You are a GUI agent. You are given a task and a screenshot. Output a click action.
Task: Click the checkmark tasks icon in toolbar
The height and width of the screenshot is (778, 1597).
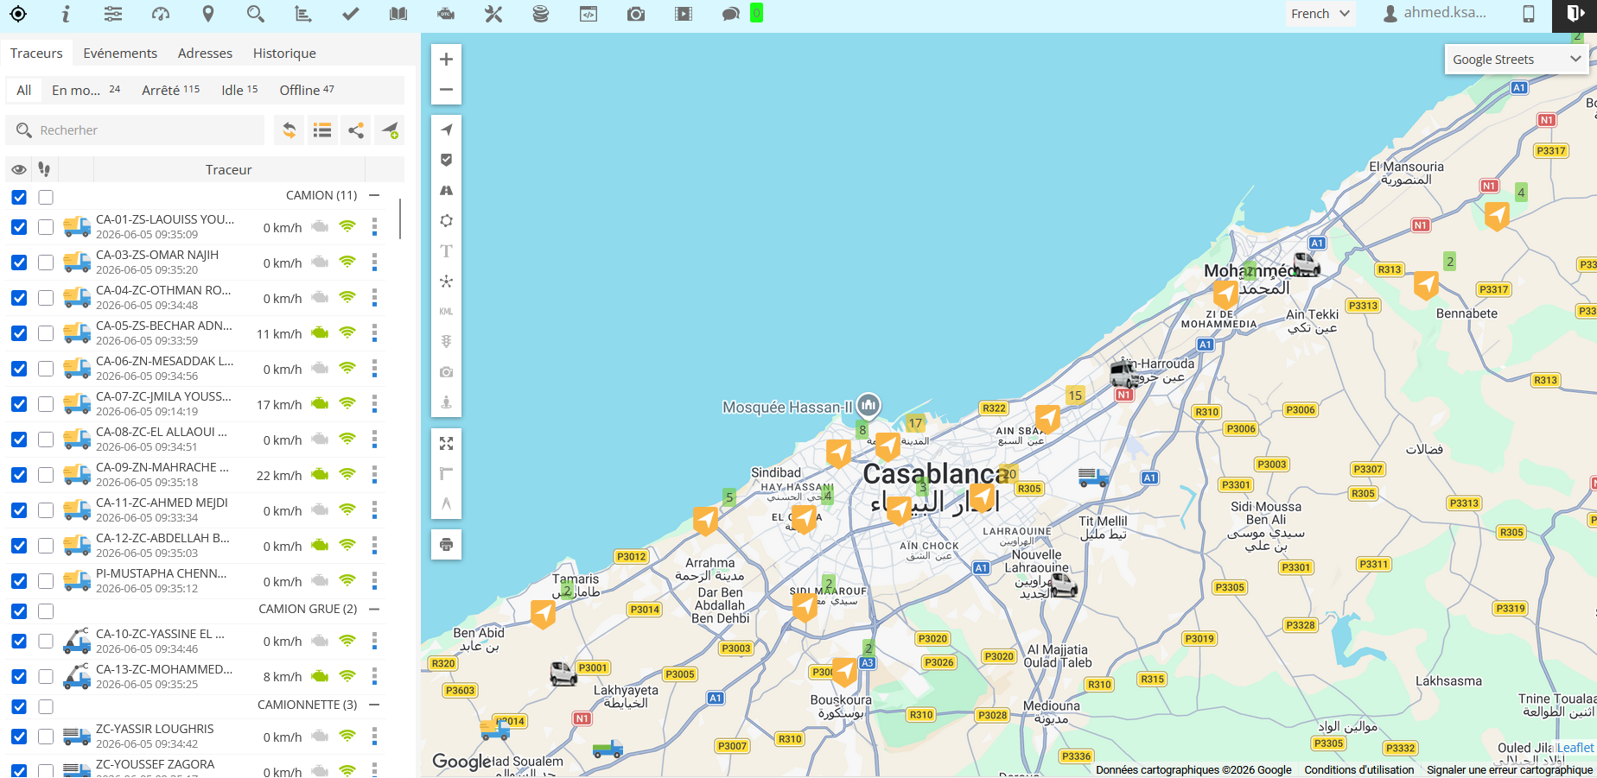point(351,14)
